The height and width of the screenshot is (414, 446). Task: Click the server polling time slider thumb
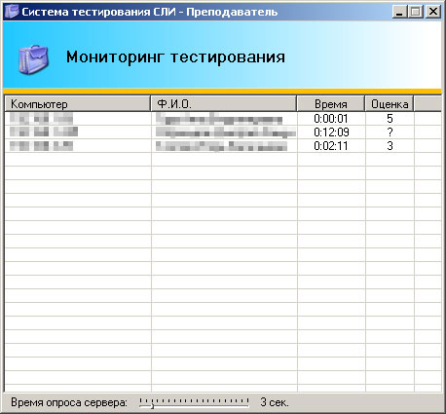pos(152,405)
